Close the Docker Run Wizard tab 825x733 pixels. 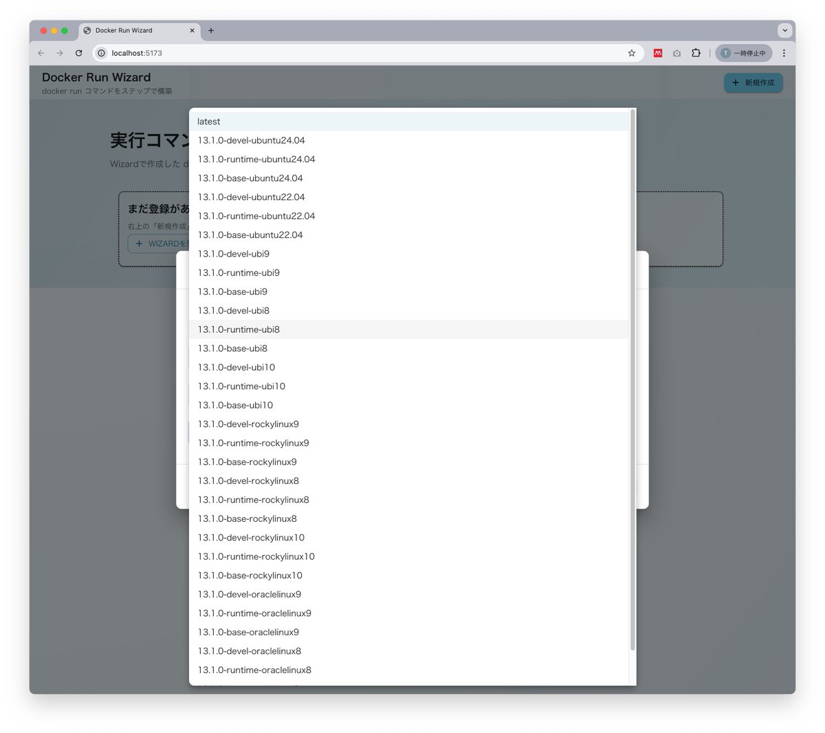click(192, 30)
